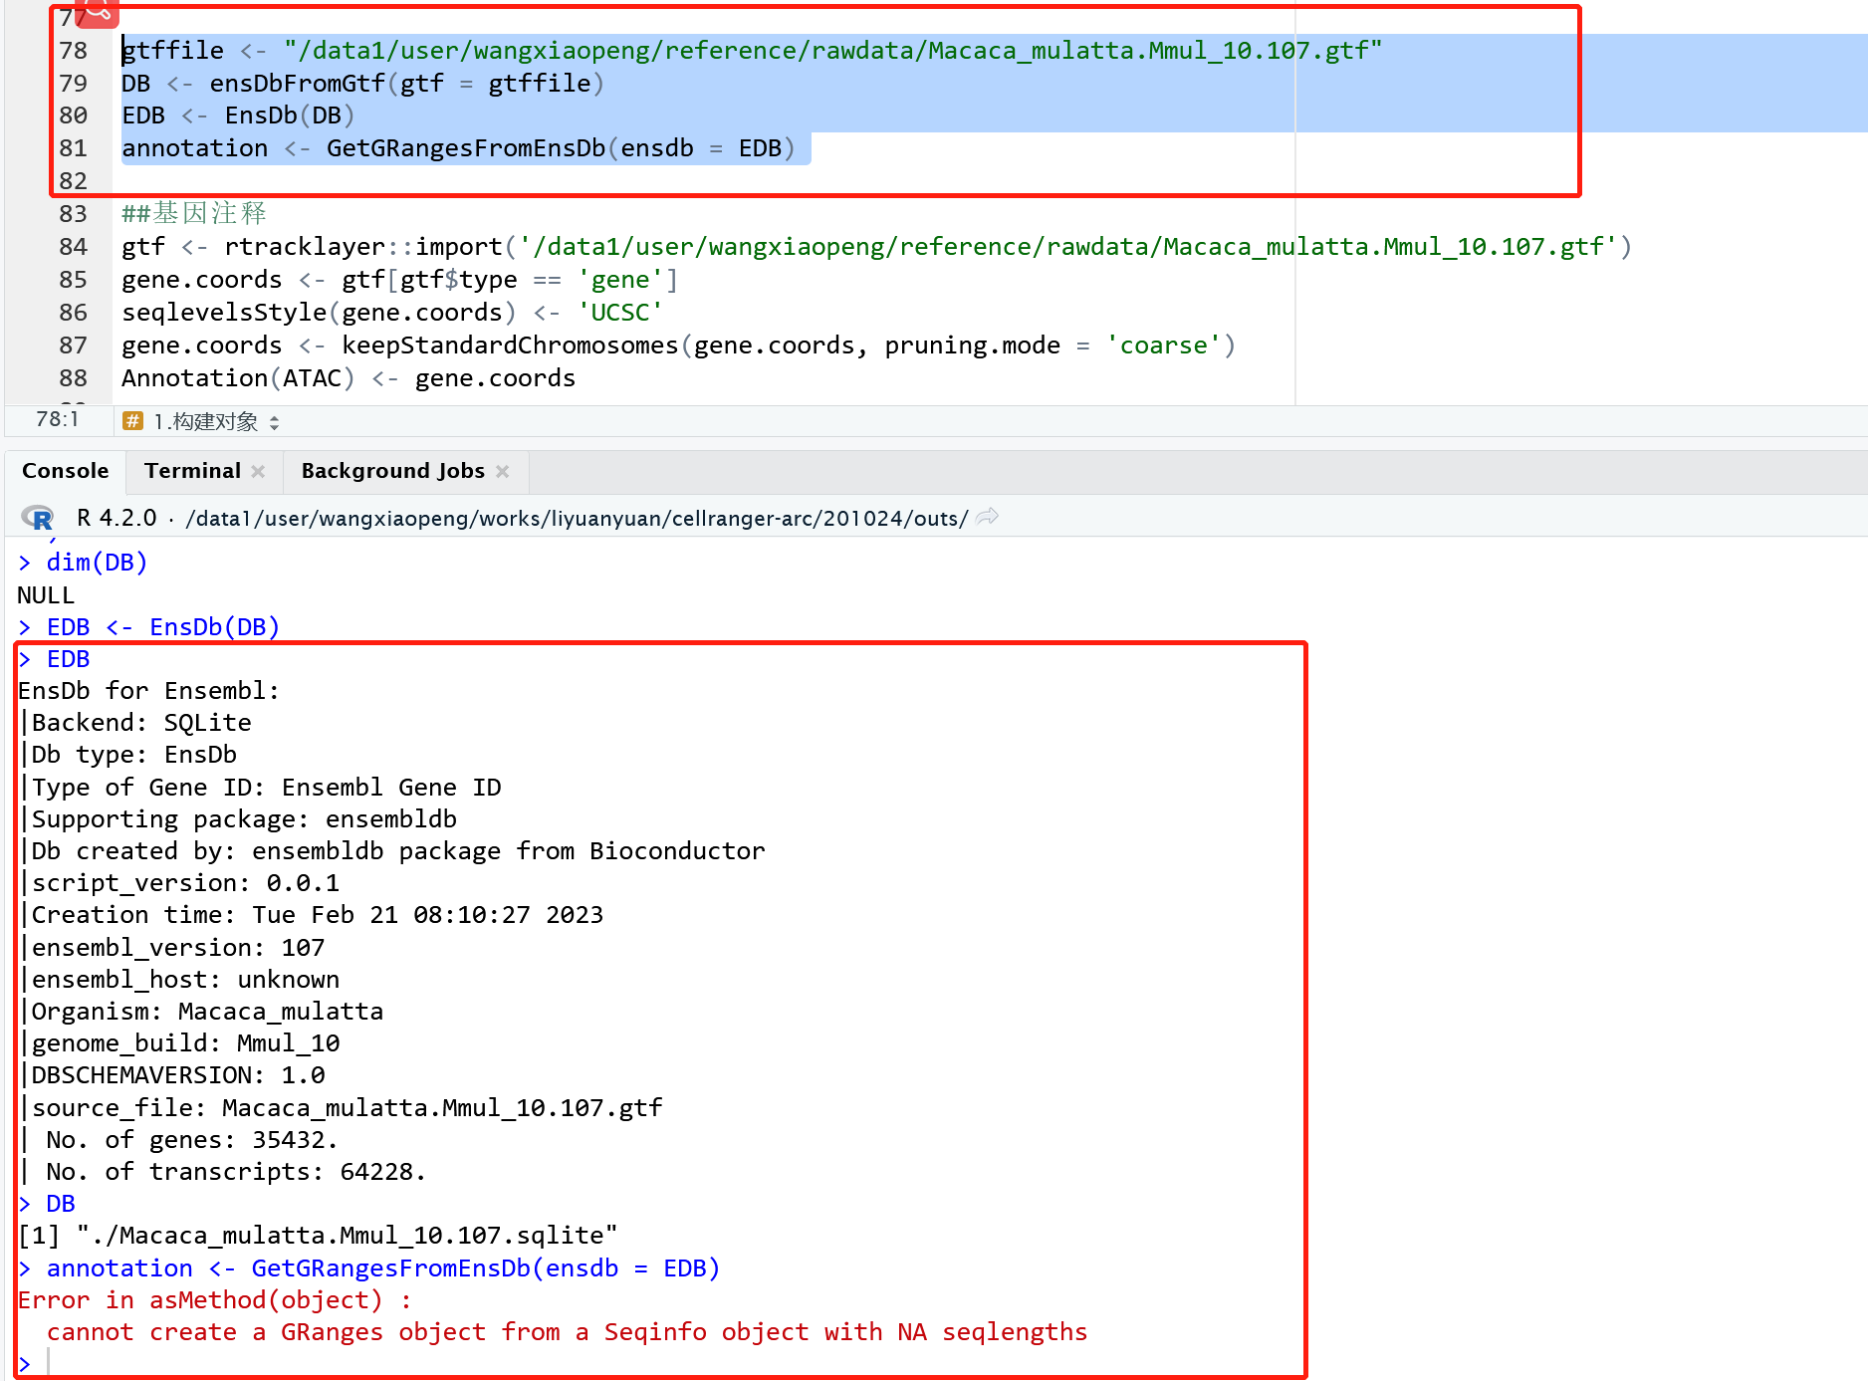Click the red error message in the console
Viewport: 1868px width, 1381px height.
click(398, 1315)
